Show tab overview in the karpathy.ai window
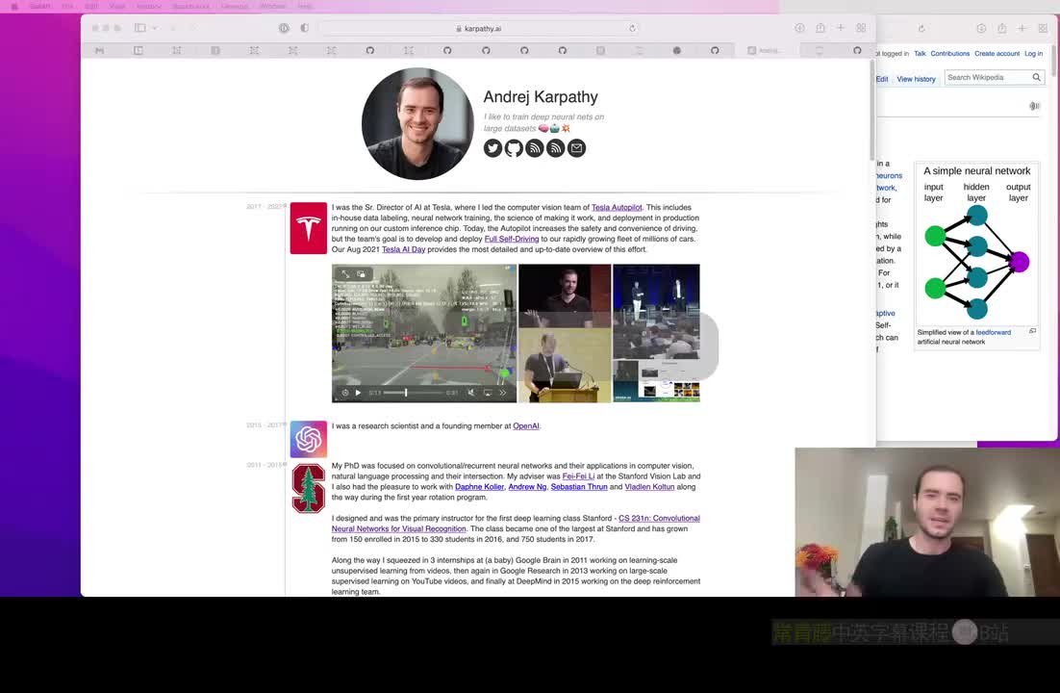The height and width of the screenshot is (693, 1060). [x=861, y=28]
